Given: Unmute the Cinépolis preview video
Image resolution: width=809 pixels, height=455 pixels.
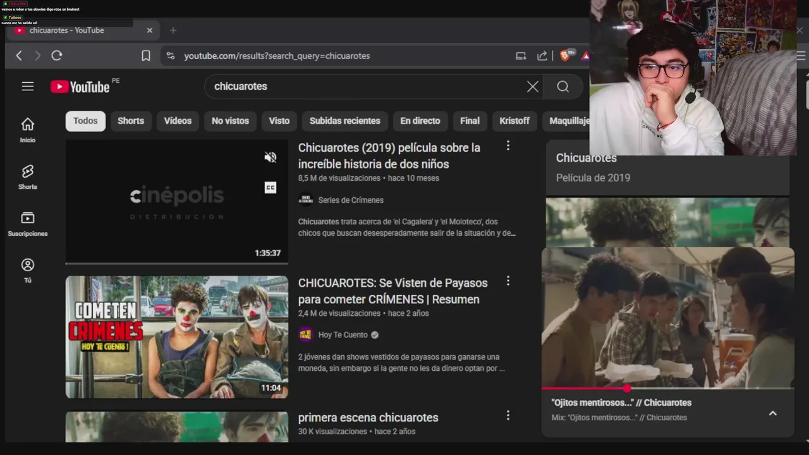Looking at the screenshot, I should pyautogui.click(x=271, y=157).
